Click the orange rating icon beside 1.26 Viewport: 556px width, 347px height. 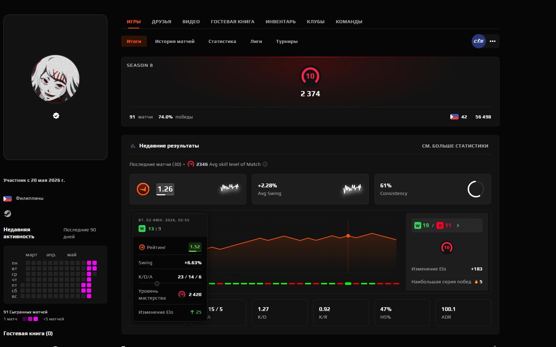pyautogui.click(x=143, y=189)
